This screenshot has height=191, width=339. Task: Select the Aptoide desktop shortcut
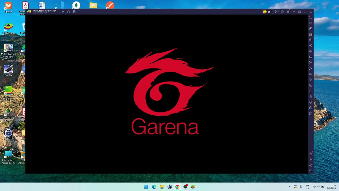pyautogui.click(x=8, y=7)
